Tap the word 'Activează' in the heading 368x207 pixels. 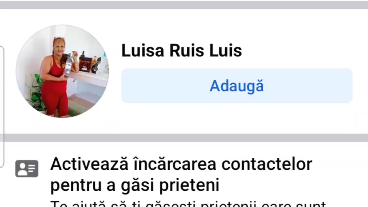(89, 164)
